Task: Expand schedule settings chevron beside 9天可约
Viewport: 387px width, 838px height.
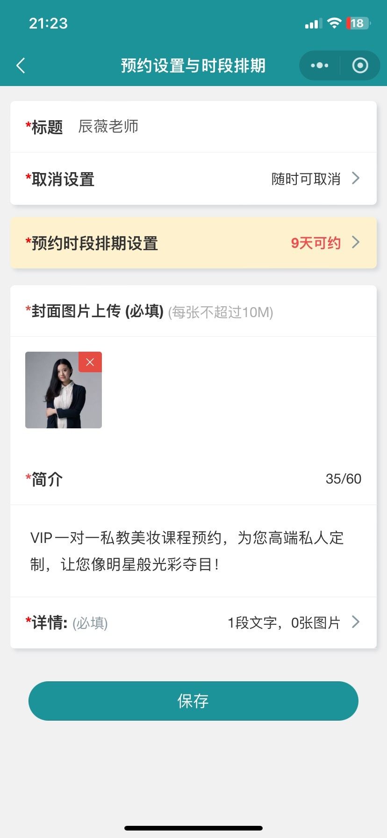Action: (356, 242)
